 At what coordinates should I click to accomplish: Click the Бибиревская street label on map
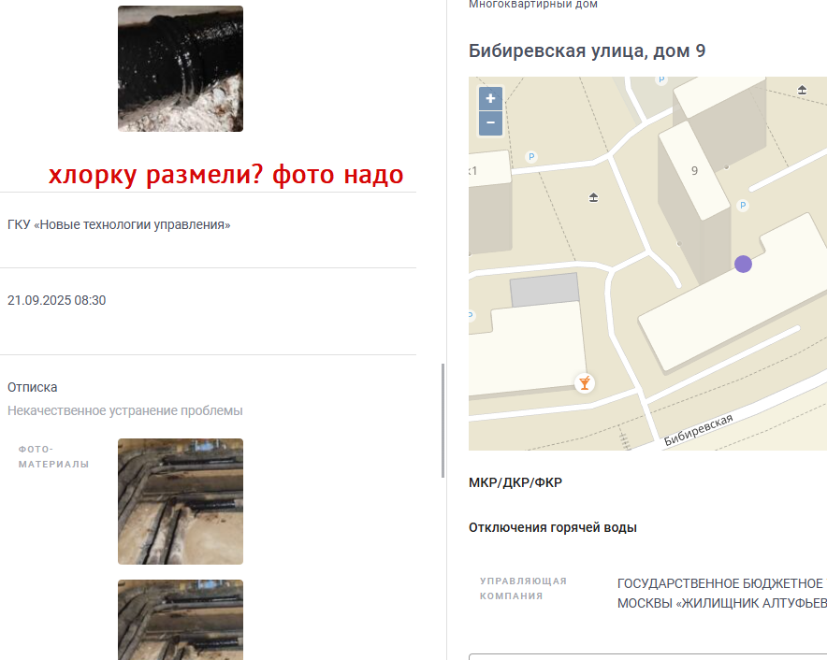click(698, 430)
